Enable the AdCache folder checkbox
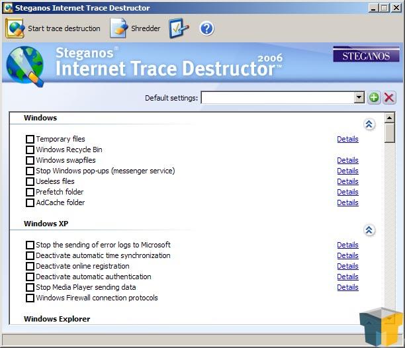Image resolution: width=405 pixels, height=348 pixels. (x=30, y=202)
